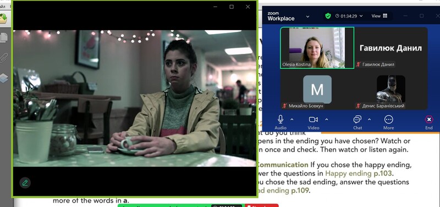Click the End meeting button

tap(429, 122)
